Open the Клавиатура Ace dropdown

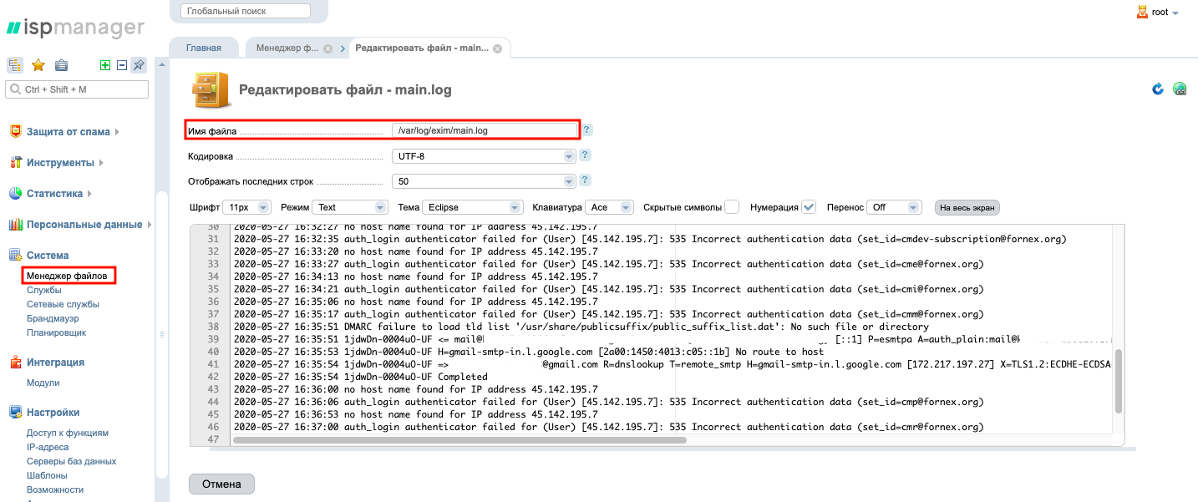[x=609, y=207]
